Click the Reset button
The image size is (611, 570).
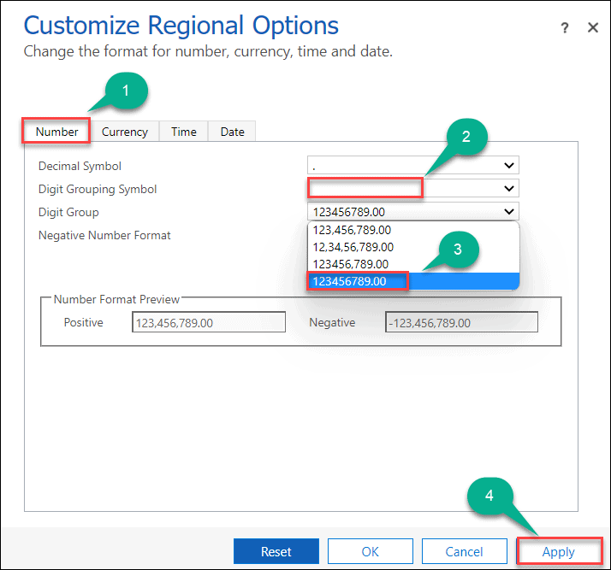point(276,551)
